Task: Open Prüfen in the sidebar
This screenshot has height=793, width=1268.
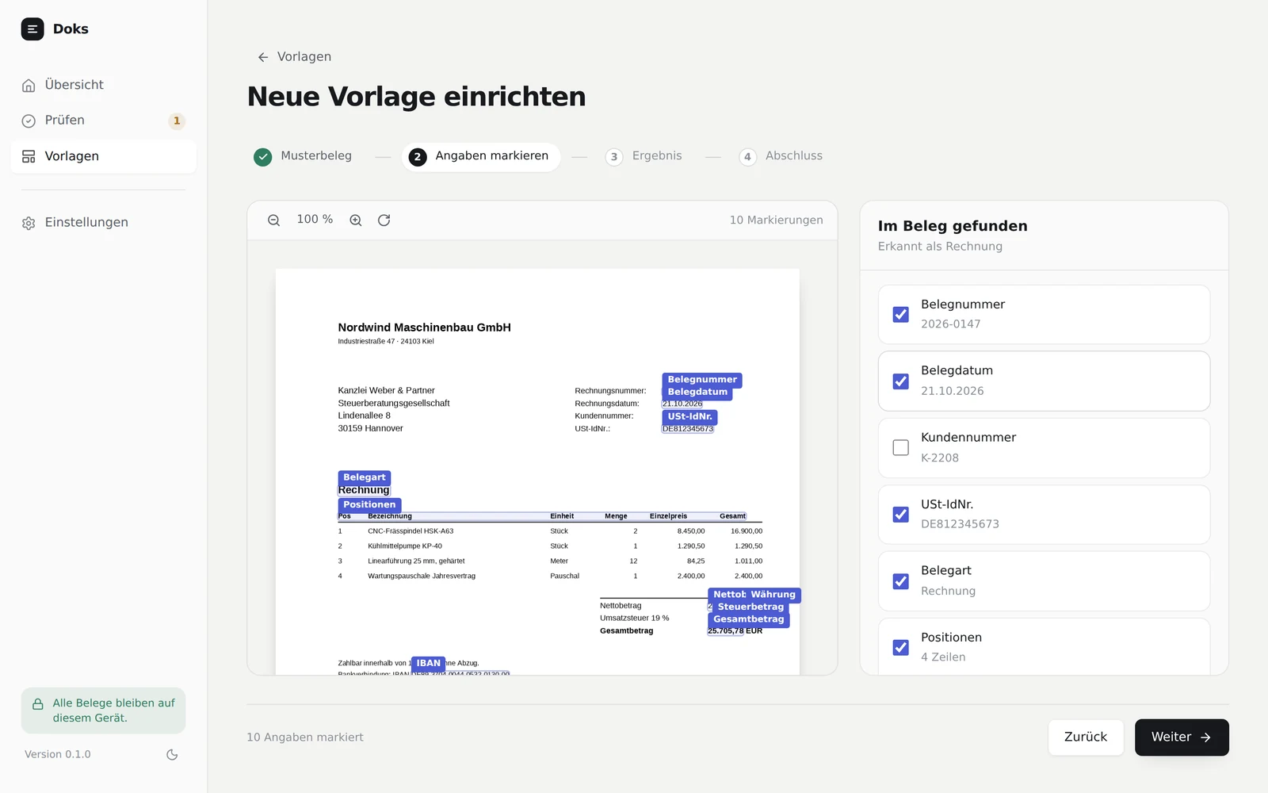Action: (103, 121)
